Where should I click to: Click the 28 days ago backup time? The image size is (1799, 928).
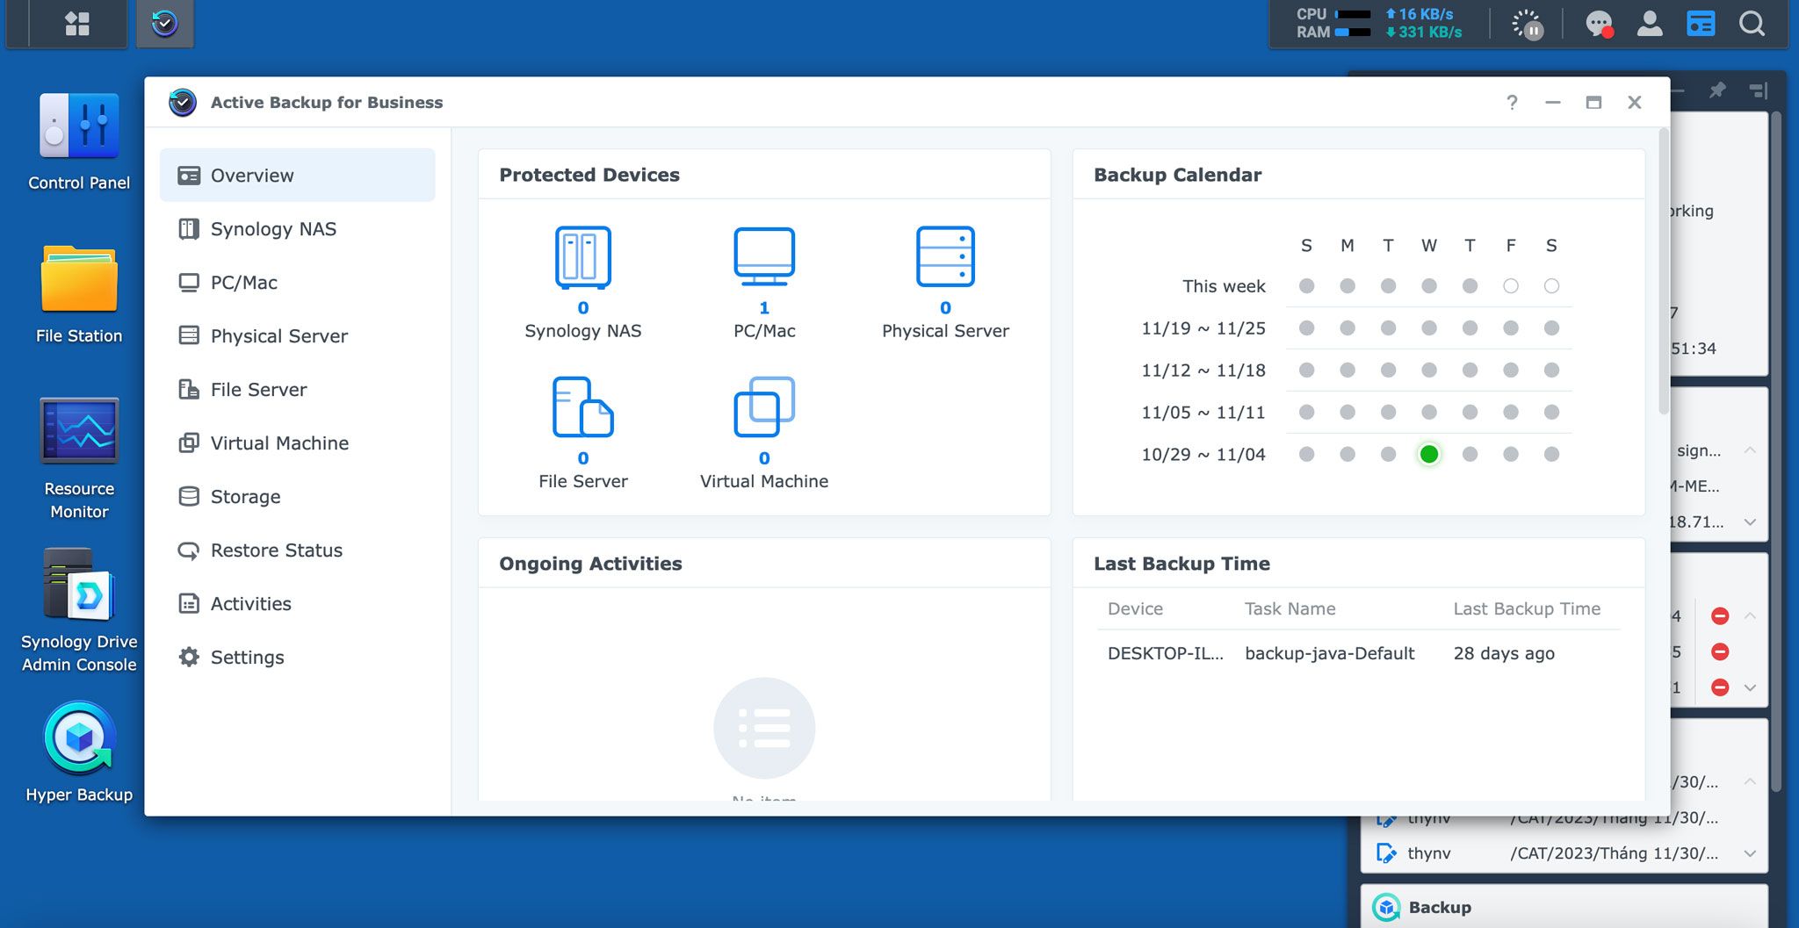tap(1504, 653)
